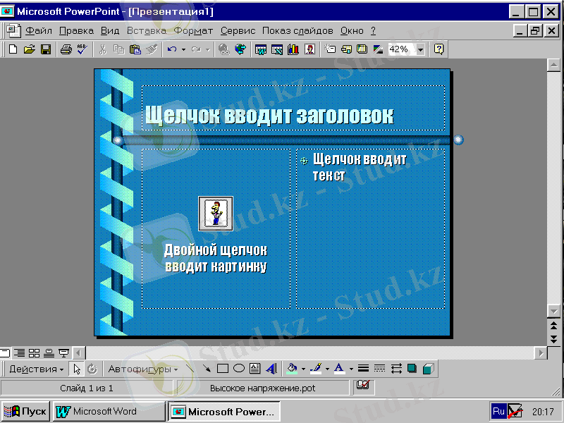Viewport: 564px width, 423px height.
Task: Show the Web toolbar icon
Action: pos(240,49)
